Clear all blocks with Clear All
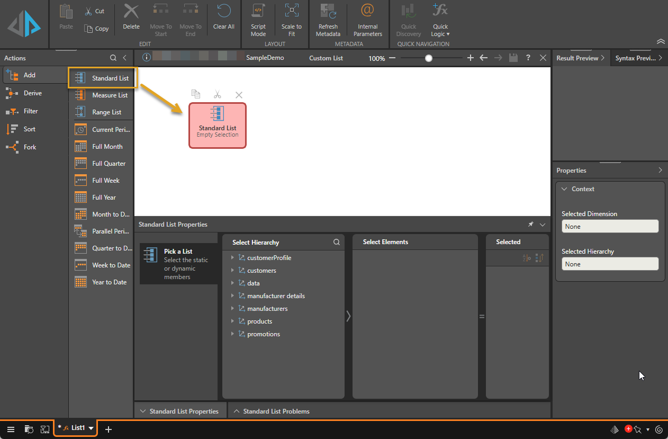 click(x=224, y=17)
